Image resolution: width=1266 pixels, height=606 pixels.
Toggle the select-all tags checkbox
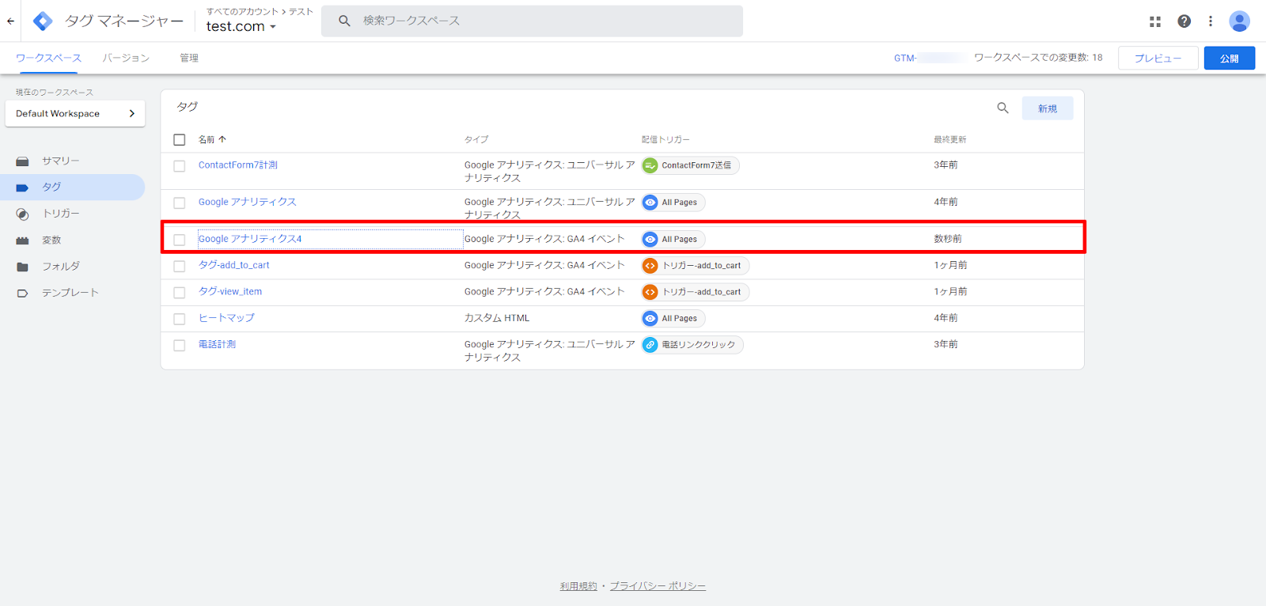point(180,140)
